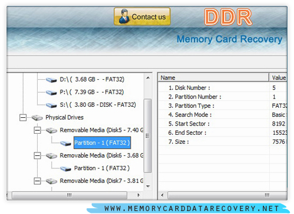This screenshot has width=294, height=214.
Task: Click the Value column header
Action: [278, 77]
